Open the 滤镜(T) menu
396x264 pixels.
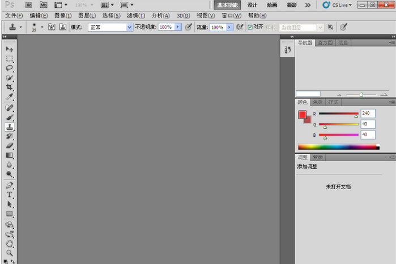coord(136,16)
